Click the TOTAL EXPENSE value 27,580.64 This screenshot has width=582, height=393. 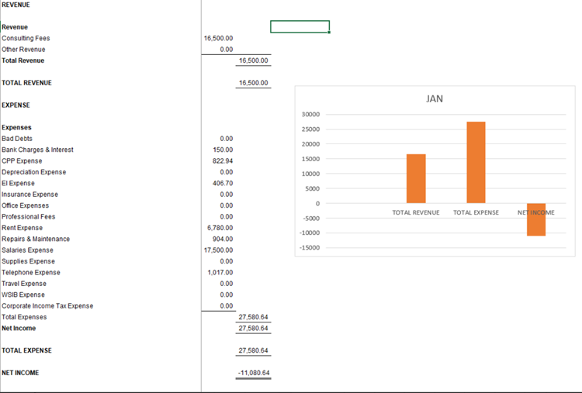pyautogui.click(x=253, y=350)
